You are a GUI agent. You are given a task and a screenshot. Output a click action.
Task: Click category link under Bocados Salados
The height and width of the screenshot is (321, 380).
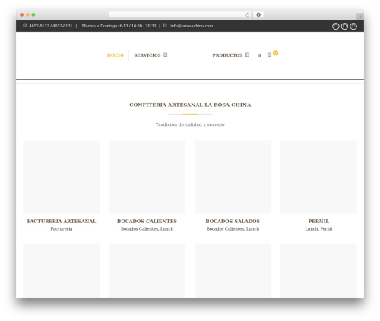point(233,229)
